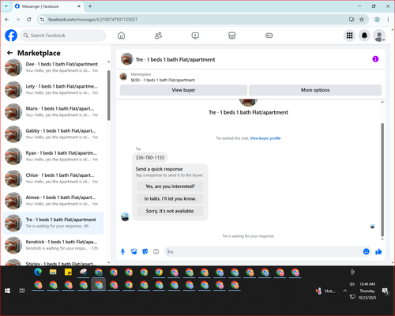The height and width of the screenshot is (316, 395).
Task: Show hidden system tray icons
Action: coord(344,291)
